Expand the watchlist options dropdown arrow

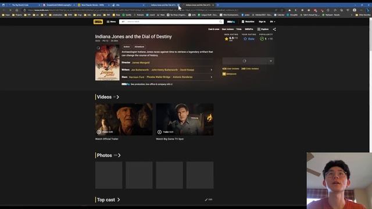tap(271, 61)
